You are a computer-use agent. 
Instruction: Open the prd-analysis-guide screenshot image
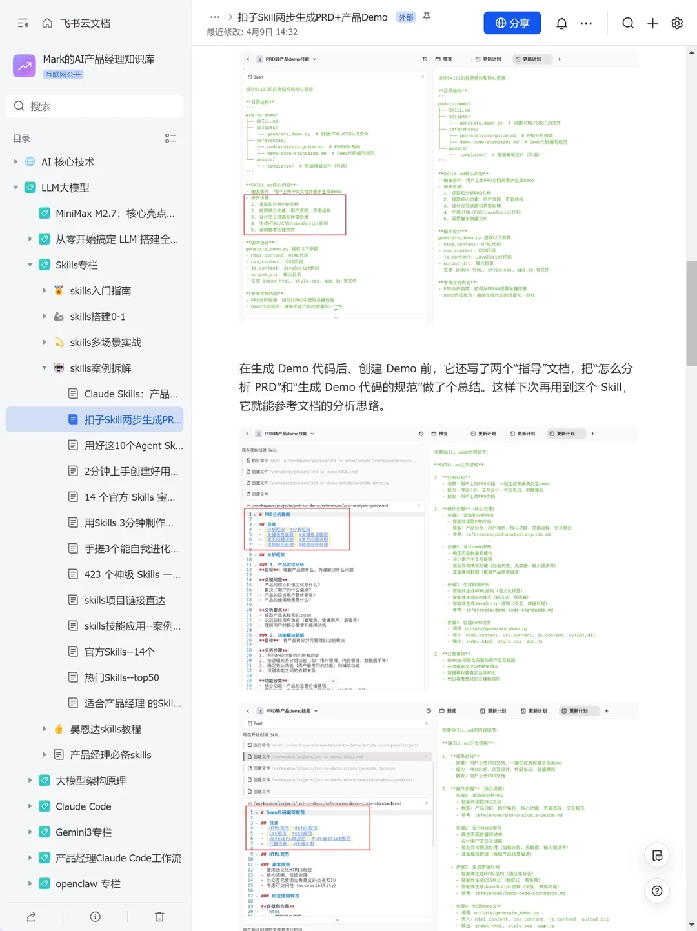[439, 558]
